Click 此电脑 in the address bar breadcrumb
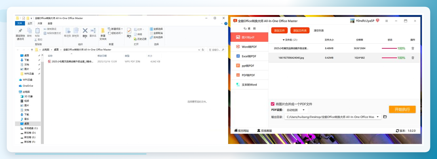 pyautogui.click(x=46, y=50)
